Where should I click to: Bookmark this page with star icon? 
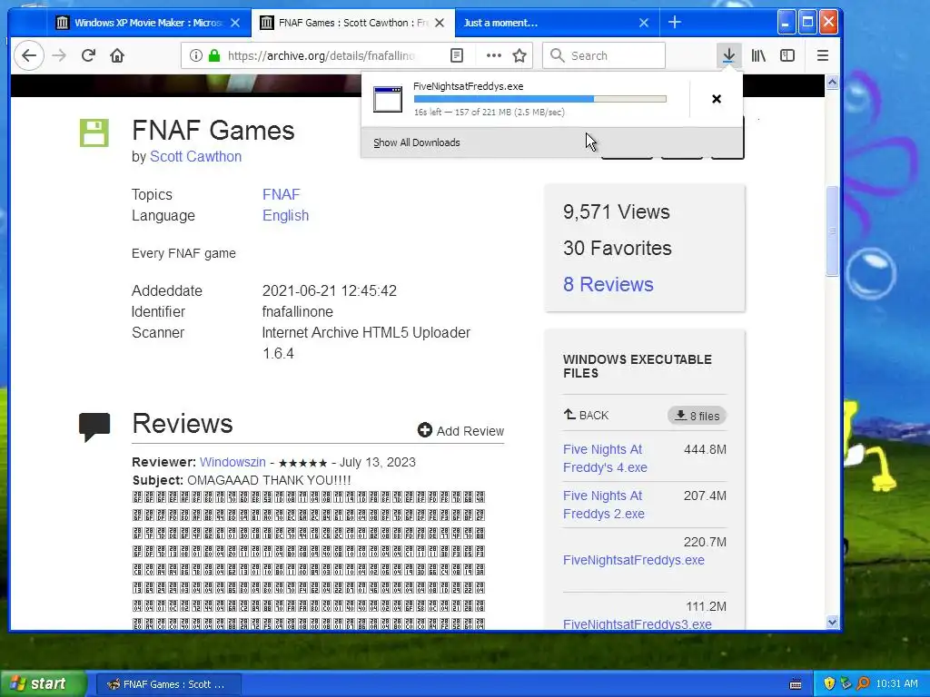pyautogui.click(x=519, y=55)
